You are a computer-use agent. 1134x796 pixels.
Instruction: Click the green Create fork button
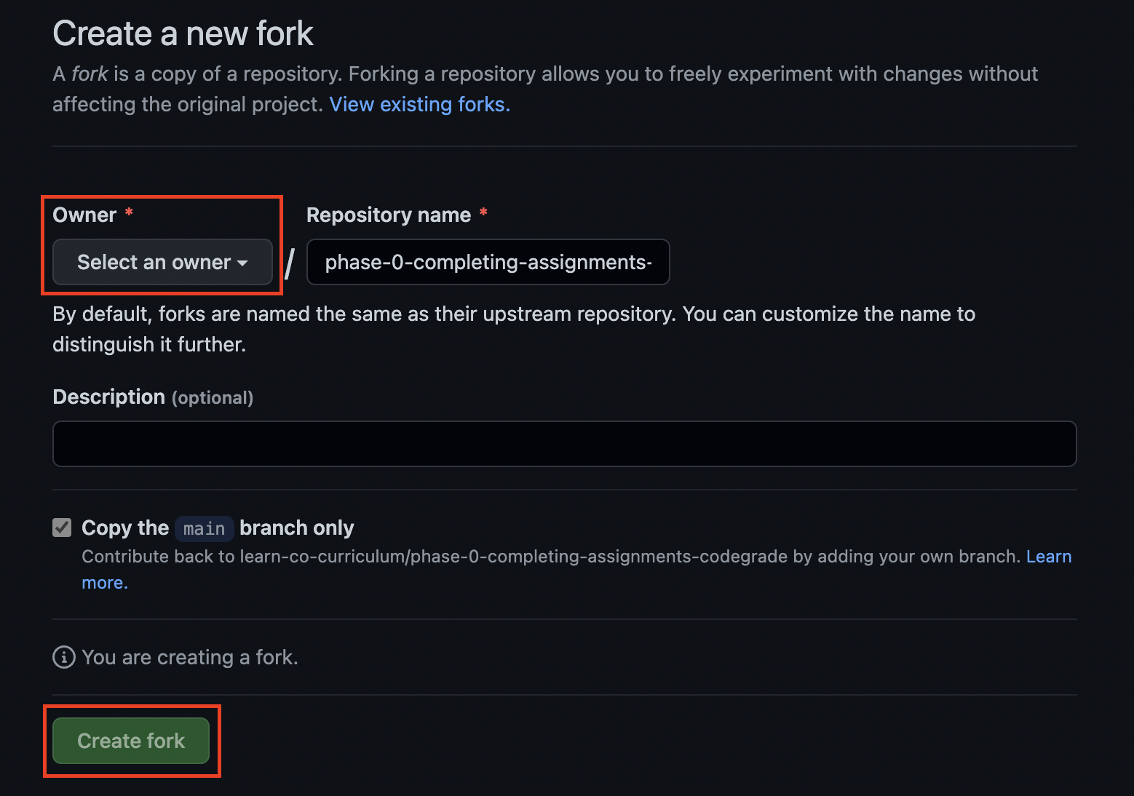point(131,741)
